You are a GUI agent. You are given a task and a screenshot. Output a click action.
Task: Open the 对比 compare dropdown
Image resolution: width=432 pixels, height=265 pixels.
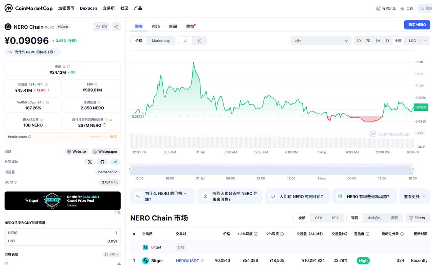click(321, 41)
